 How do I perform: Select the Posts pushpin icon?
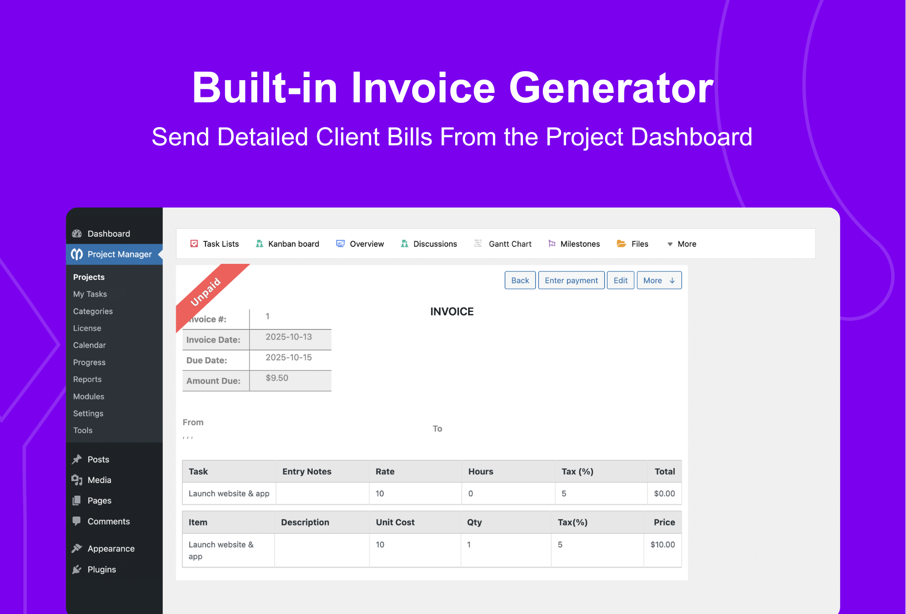point(78,459)
